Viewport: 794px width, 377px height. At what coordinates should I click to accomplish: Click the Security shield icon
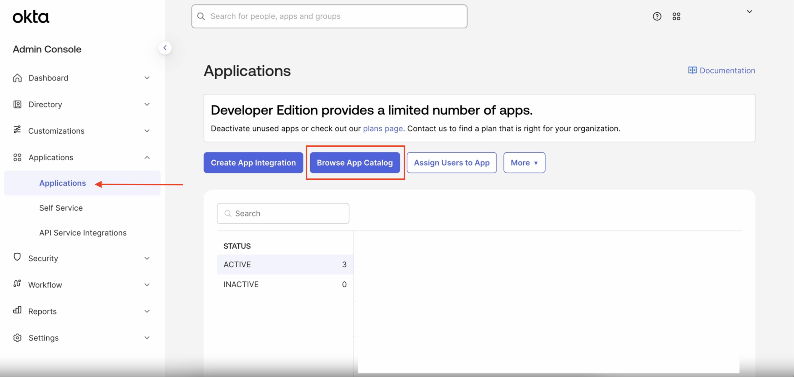tap(17, 257)
